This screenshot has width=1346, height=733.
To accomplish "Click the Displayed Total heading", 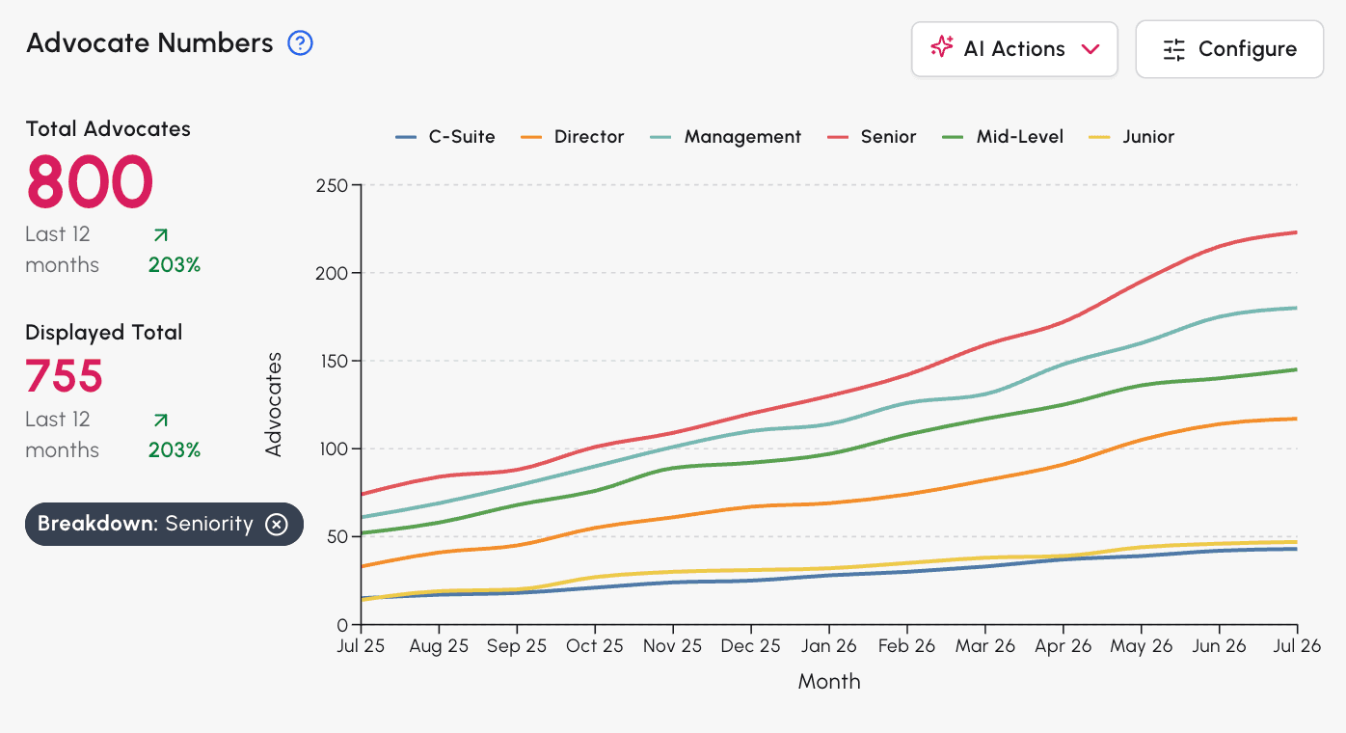I will 104,333.
